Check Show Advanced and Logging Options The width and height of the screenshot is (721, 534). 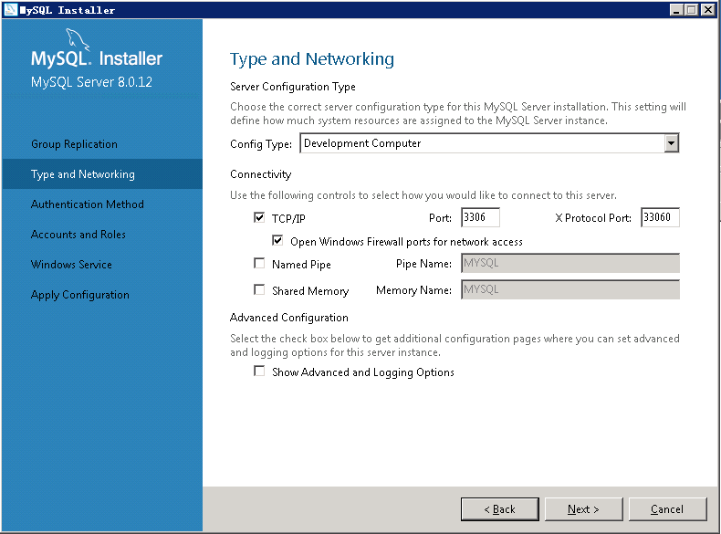click(259, 372)
